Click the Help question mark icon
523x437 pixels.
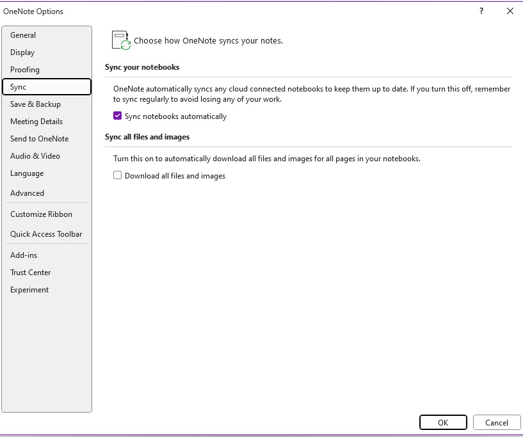(x=481, y=11)
